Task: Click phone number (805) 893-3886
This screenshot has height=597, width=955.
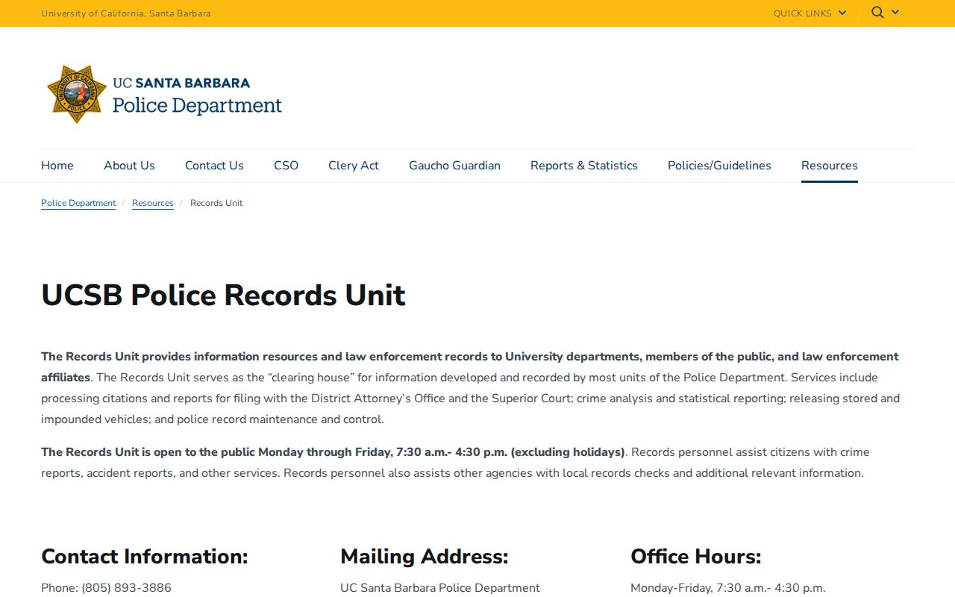Action: pos(126,588)
